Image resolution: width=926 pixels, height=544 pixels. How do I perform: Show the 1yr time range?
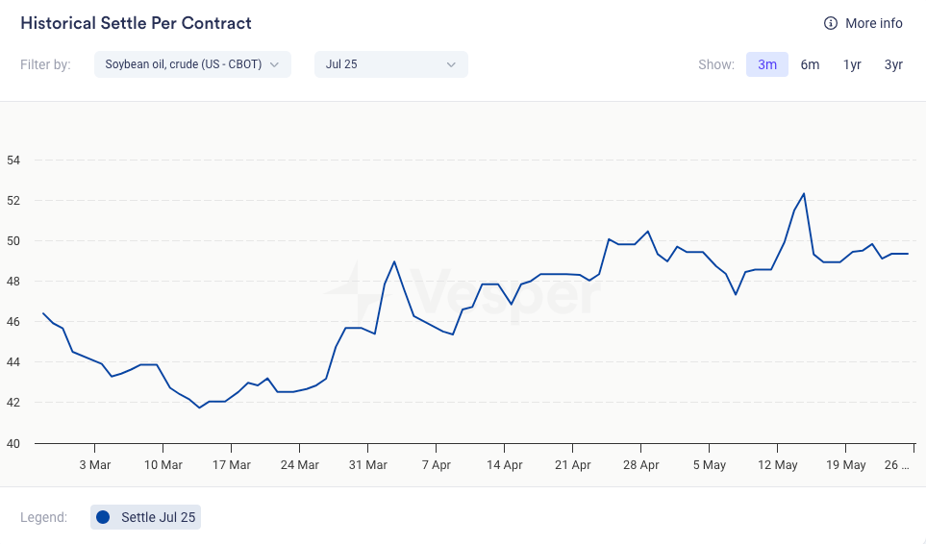[852, 64]
